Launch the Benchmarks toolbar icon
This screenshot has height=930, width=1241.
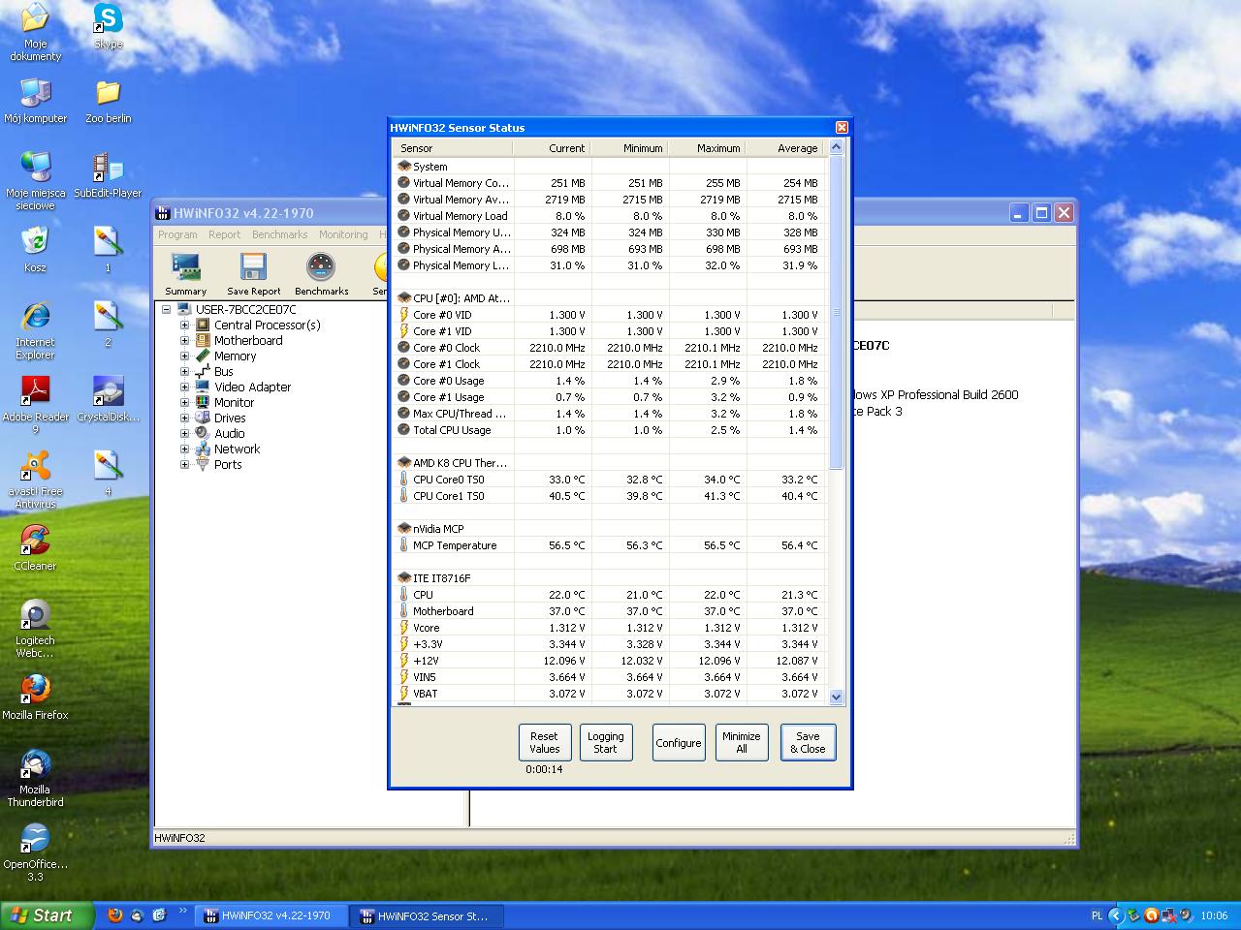click(321, 274)
